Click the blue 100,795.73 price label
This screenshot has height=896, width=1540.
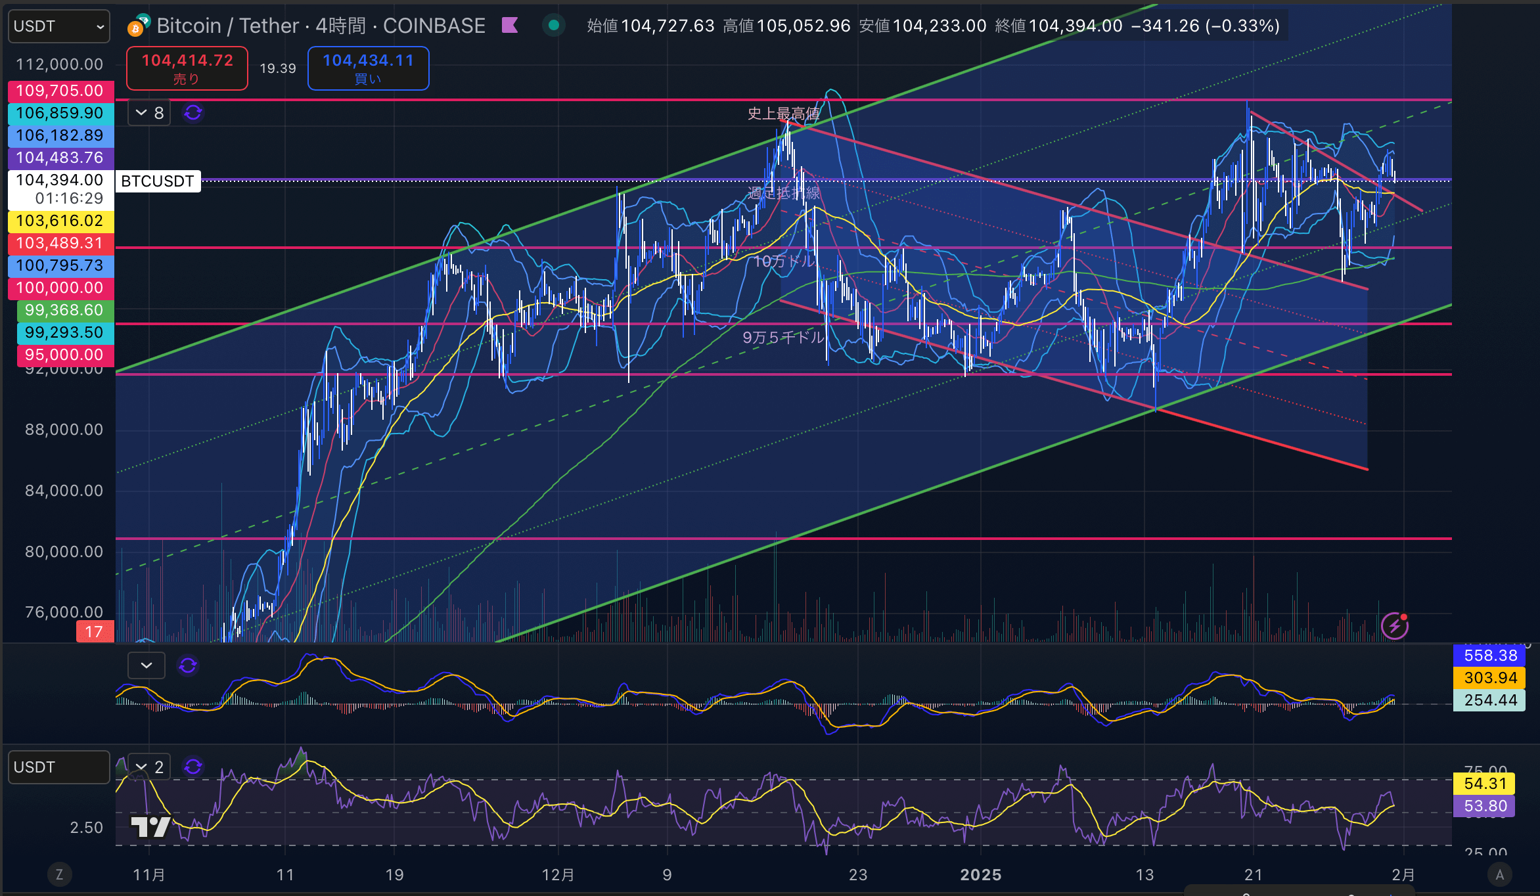60,265
